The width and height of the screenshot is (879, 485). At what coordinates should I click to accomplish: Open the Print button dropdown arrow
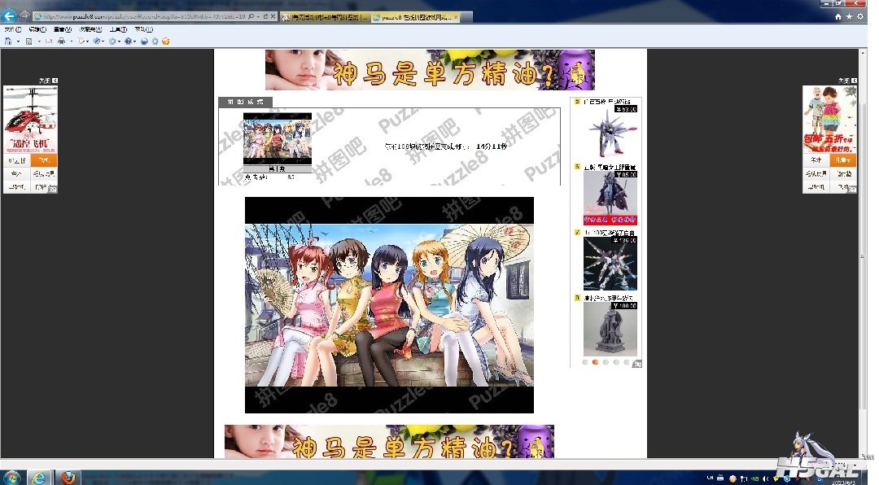click(71, 42)
